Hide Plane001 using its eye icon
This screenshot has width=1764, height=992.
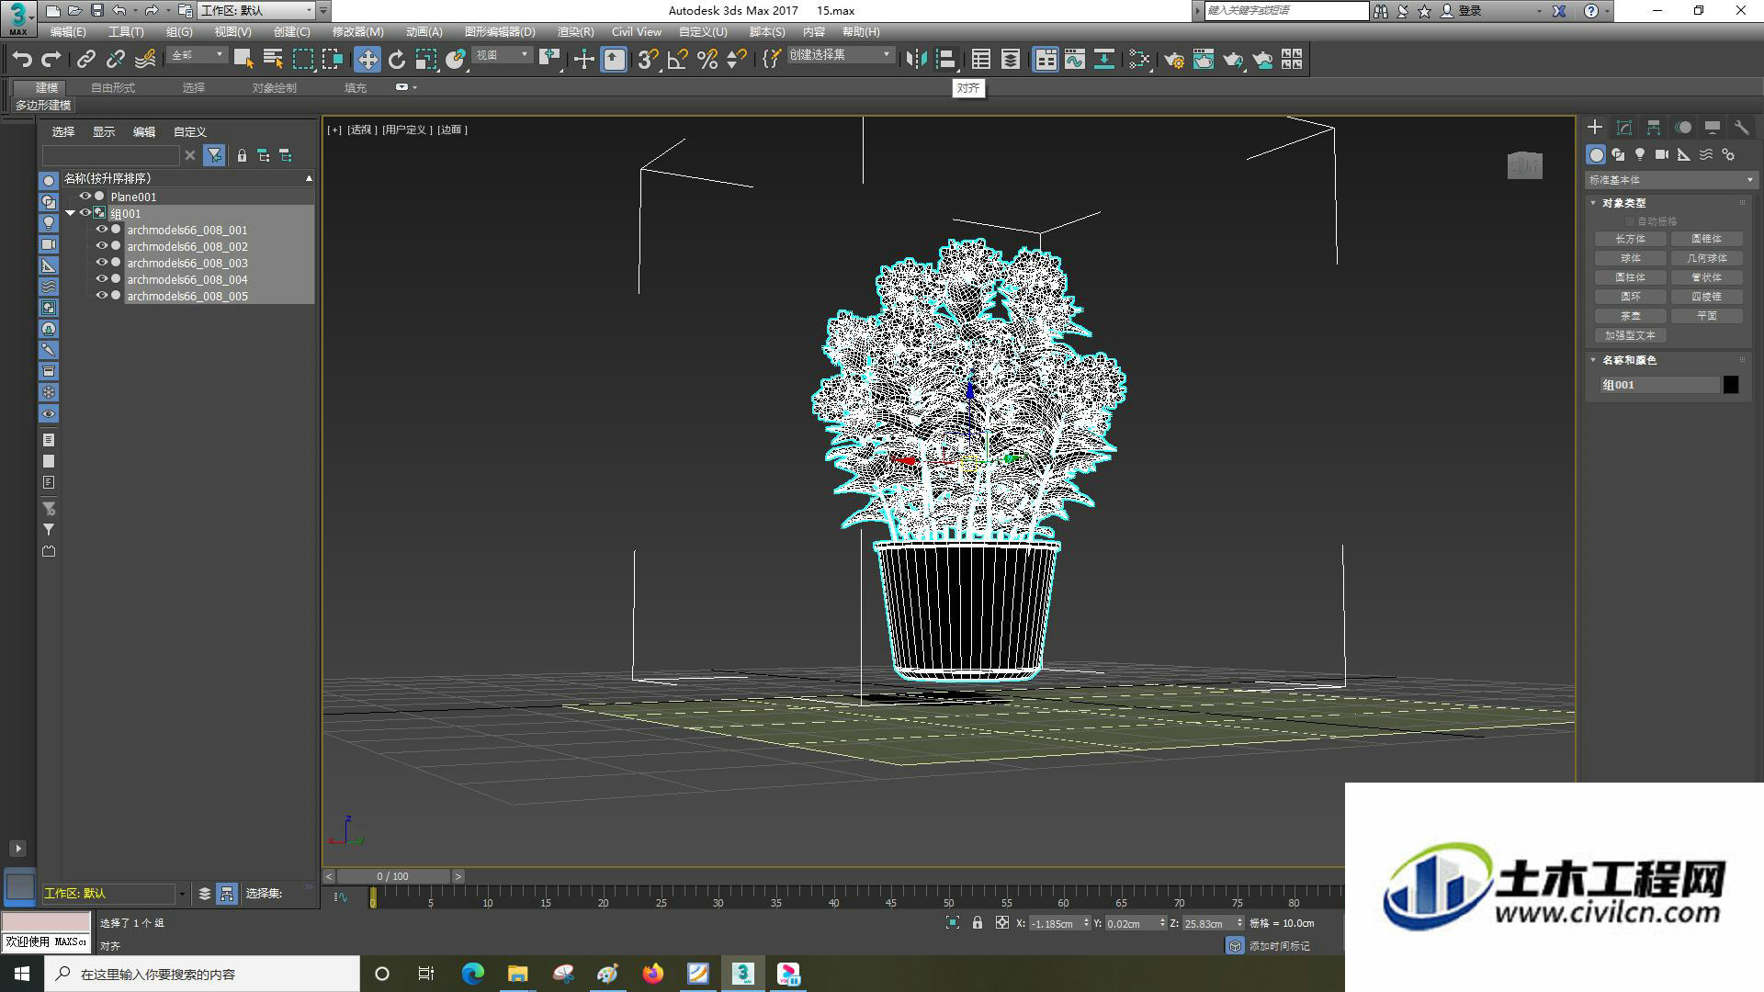pos(85,197)
